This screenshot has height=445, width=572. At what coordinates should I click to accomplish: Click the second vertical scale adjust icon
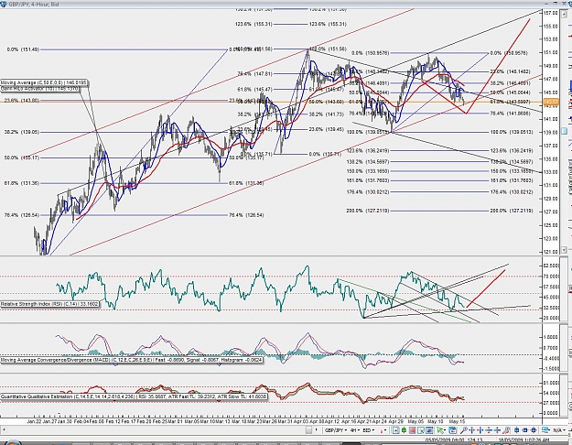pos(497,430)
